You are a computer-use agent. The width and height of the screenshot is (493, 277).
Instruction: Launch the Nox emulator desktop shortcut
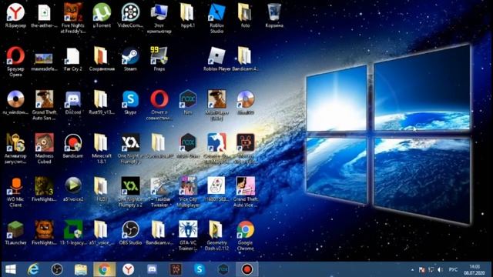tap(188, 102)
